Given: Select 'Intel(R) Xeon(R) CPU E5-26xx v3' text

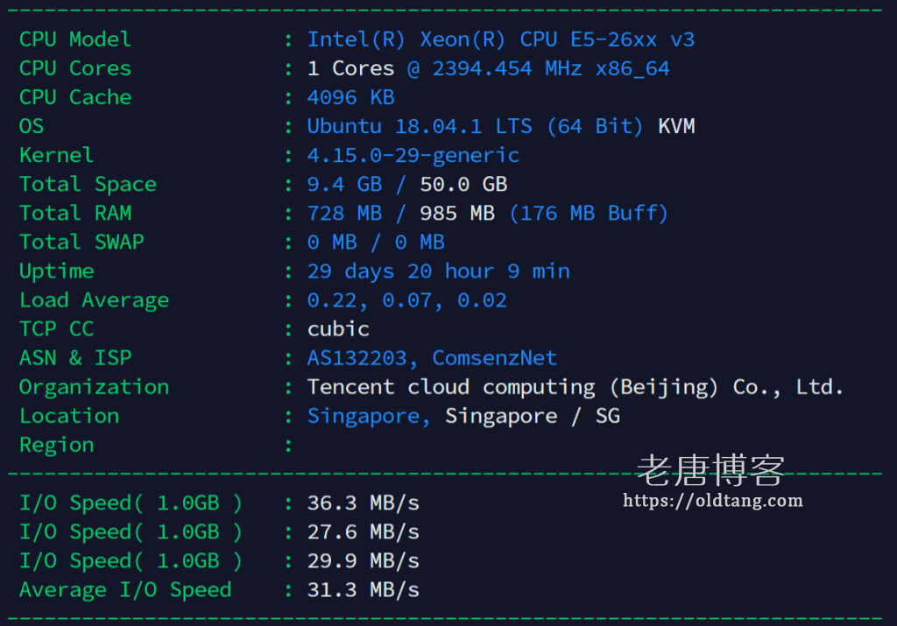Looking at the screenshot, I should [500, 39].
